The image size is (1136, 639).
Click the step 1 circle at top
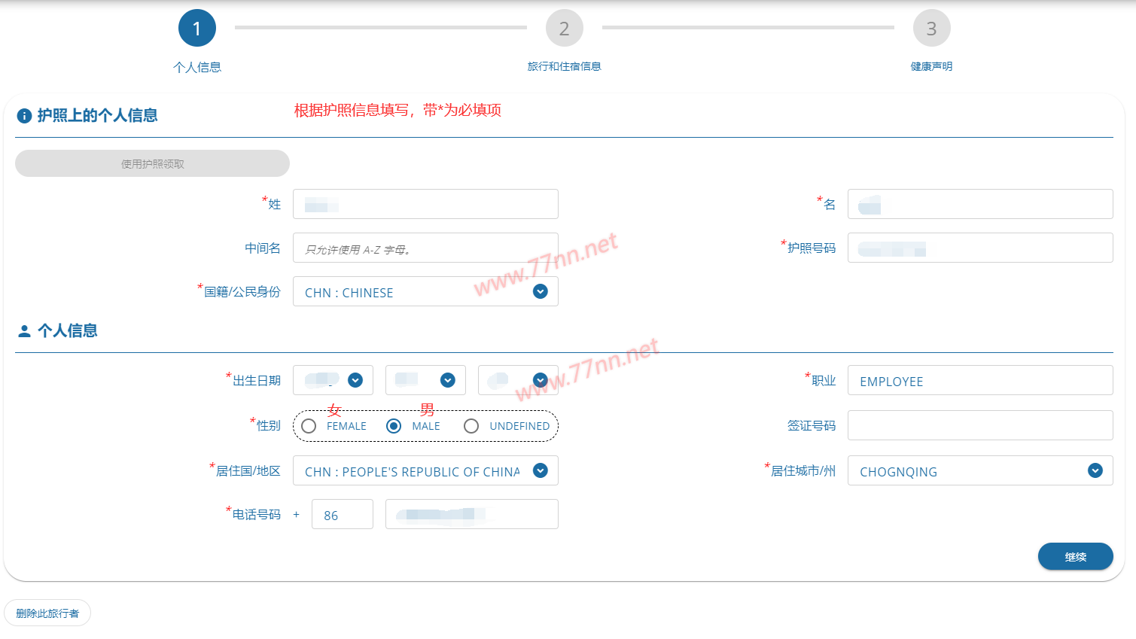click(196, 27)
